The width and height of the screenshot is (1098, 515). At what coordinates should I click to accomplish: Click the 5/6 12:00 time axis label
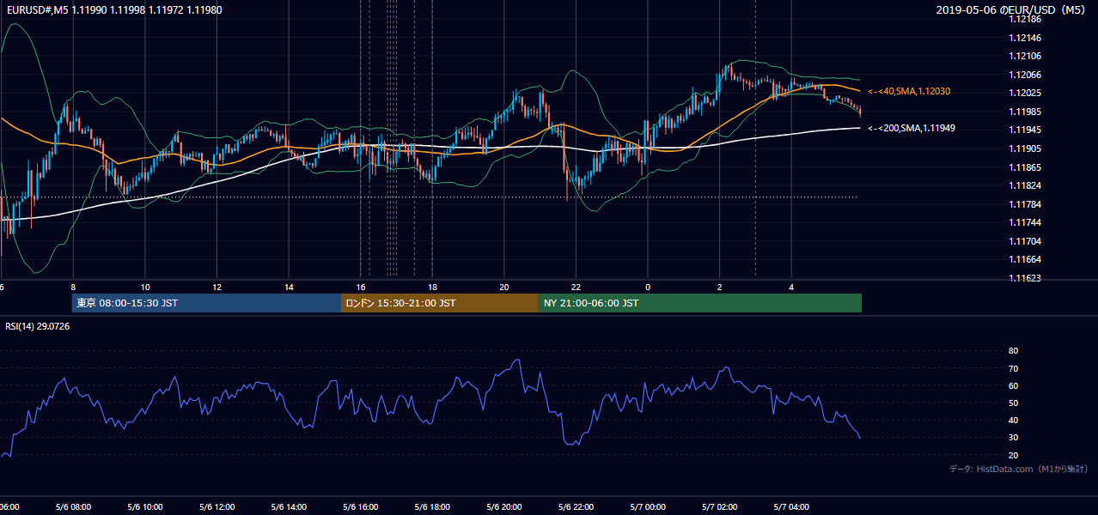(x=217, y=507)
